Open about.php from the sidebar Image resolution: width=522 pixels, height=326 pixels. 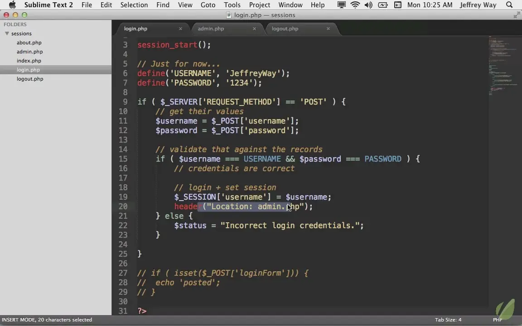pos(29,43)
